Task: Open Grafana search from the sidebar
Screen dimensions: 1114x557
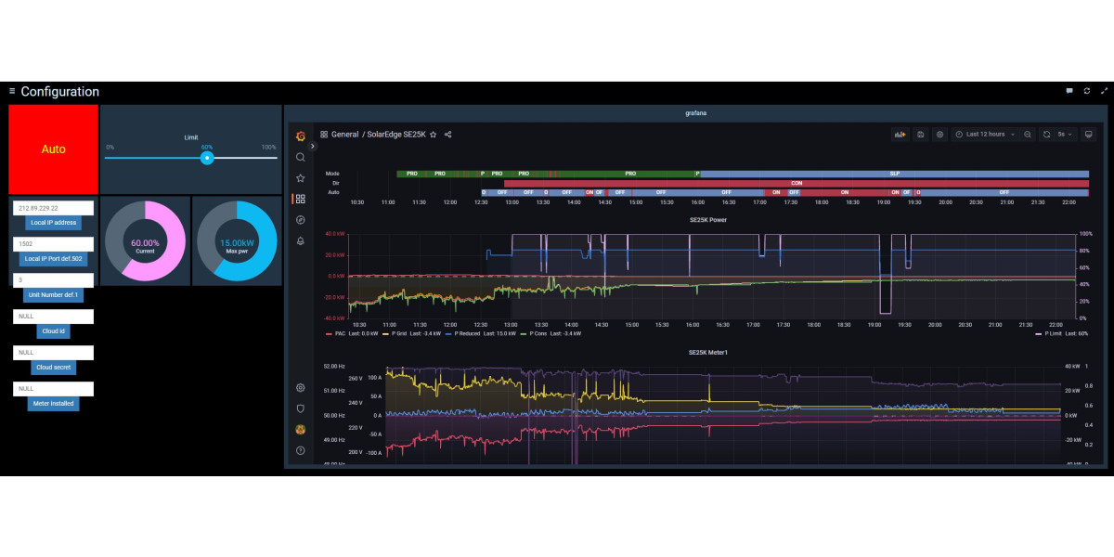Action: tap(301, 157)
